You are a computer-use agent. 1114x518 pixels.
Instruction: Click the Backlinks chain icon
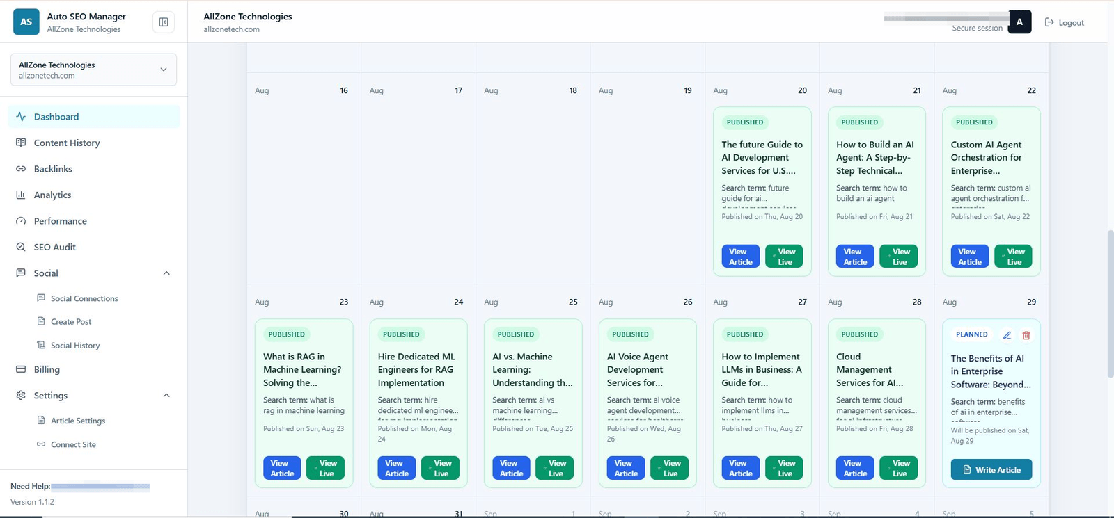pyautogui.click(x=21, y=169)
